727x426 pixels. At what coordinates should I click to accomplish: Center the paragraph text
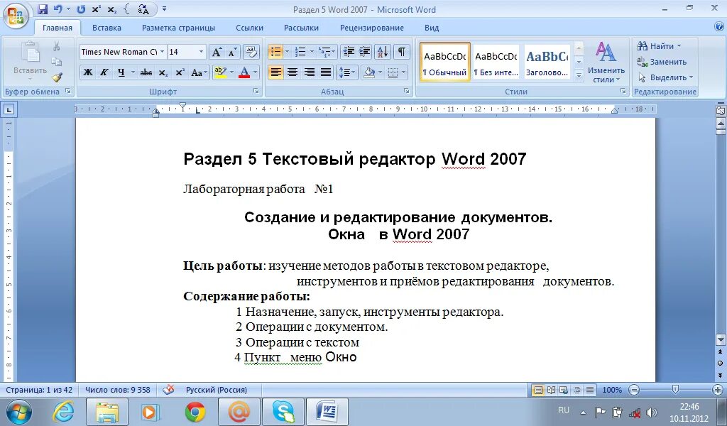293,72
